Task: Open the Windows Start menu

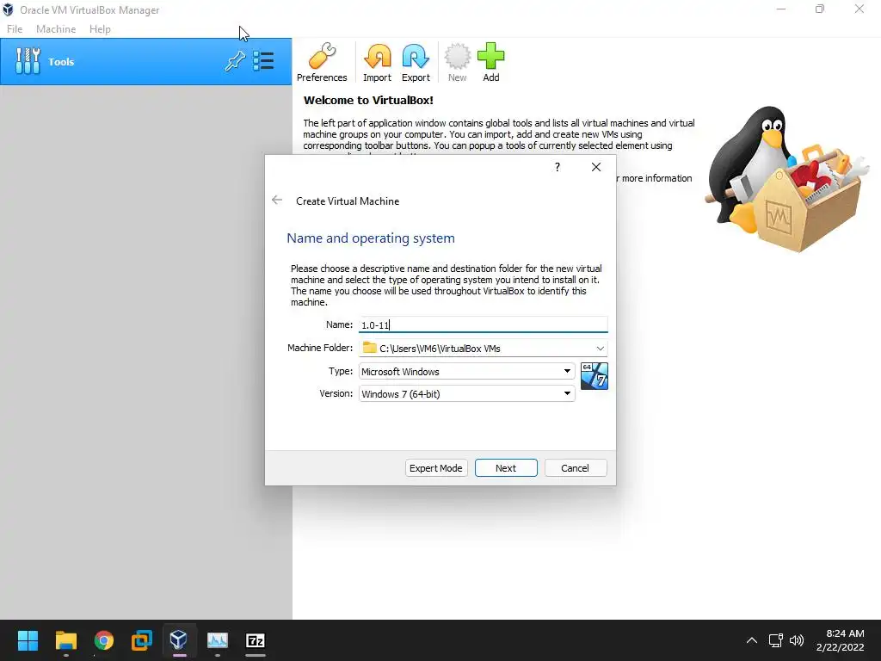Action: [x=28, y=640]
